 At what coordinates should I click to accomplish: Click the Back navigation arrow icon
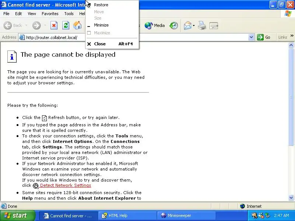tap(8, 25)
